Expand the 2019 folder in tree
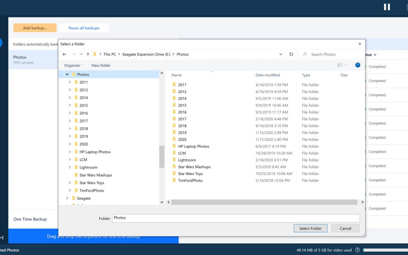 [70, 136]
